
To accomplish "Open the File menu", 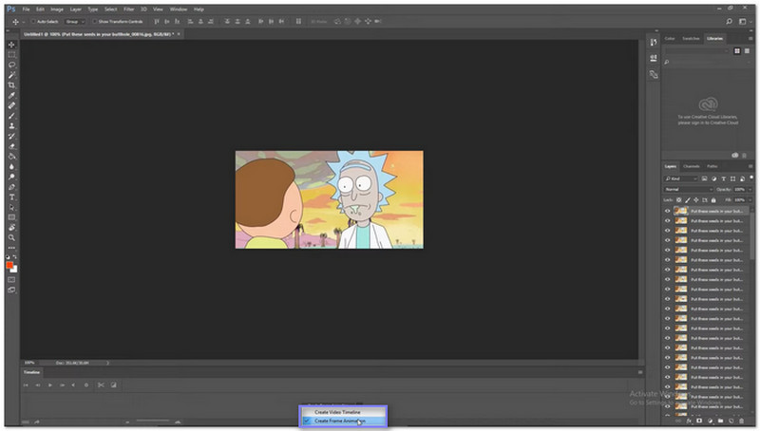I will [x=27, y=9].
